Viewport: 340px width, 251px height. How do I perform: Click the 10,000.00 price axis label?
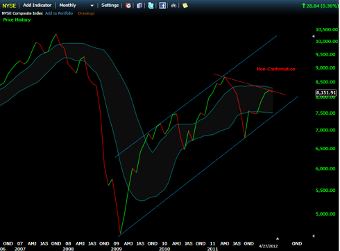[327, 42]
